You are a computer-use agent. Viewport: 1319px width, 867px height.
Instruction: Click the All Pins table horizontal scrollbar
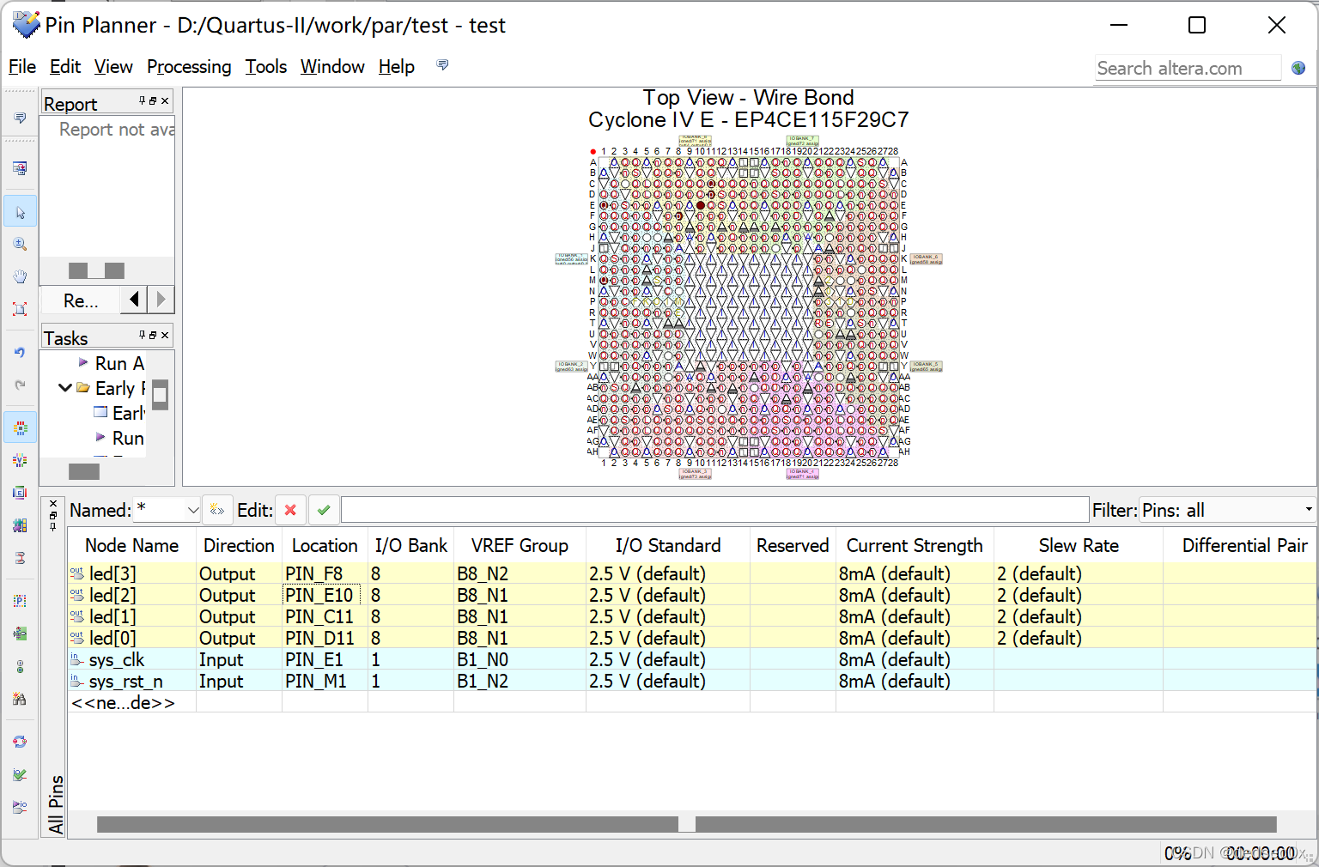click(687, 824)
